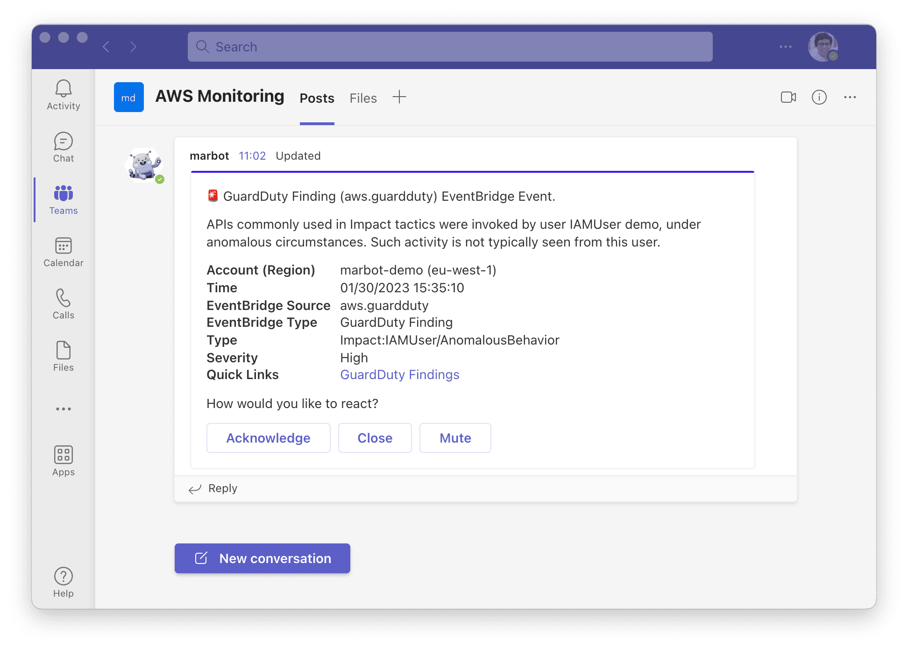The width and height of the screenshot is (908, 648).
Task: Select the Posts tab
Action: pyautogui.click(x=317, y=98)
